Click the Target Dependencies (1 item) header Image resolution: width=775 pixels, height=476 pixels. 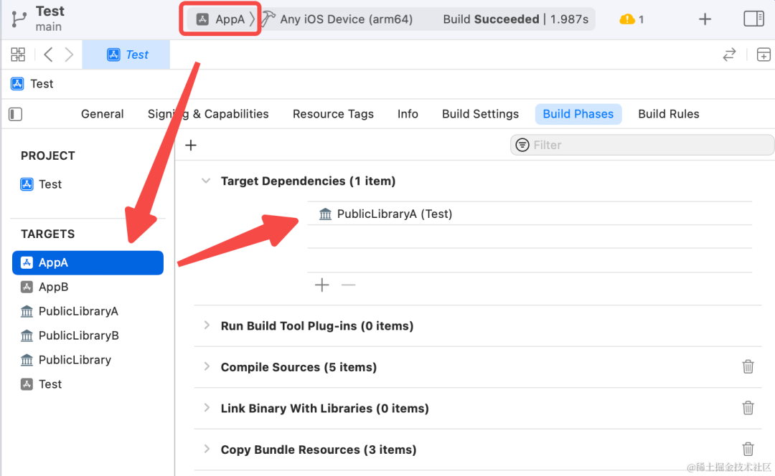point(308,181)
